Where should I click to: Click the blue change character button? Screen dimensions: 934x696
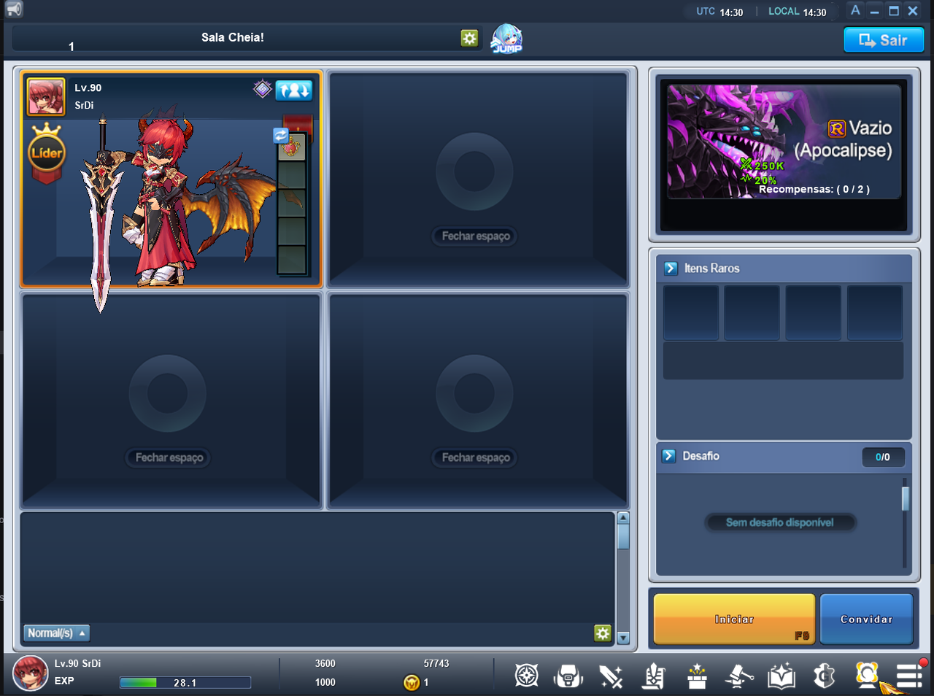(x=294, y=90)
